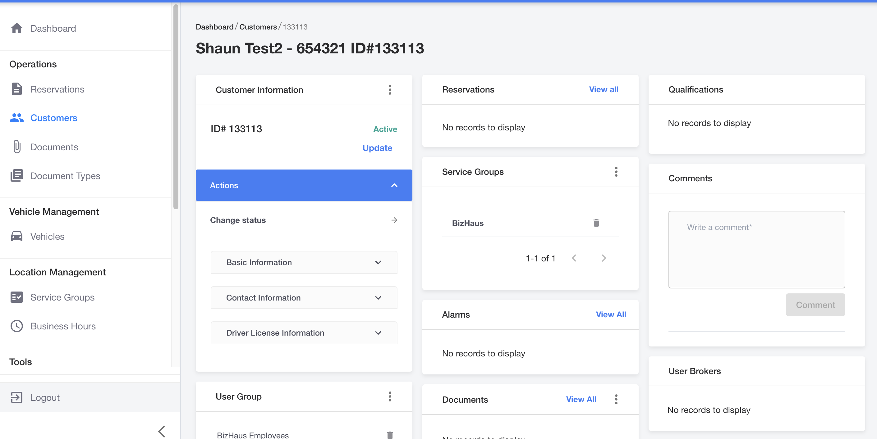The height and width of the screenshot is (439, 877).
Task: Click the Write a comment text field
Action: click(756, 250)
